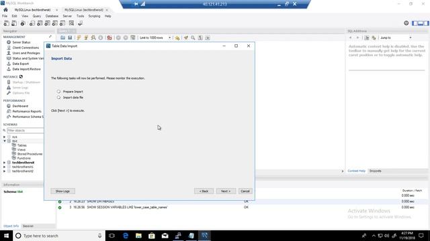Open the Server menu

click(x=67, y=16)
